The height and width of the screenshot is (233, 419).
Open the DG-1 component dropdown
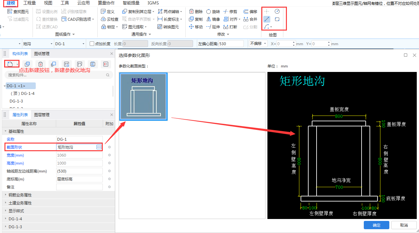[x=84, y=44]
